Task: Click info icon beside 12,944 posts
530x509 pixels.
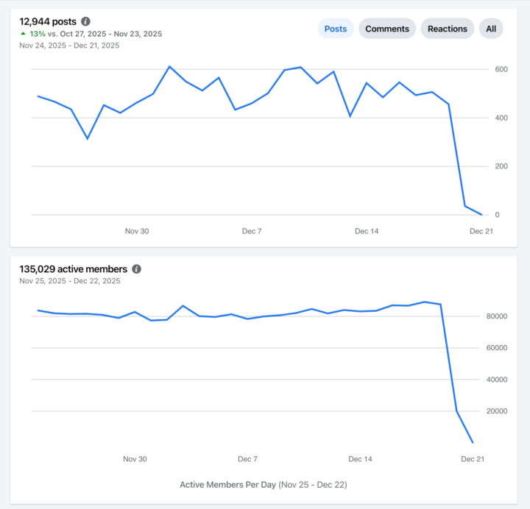Action: click(86, 22)
